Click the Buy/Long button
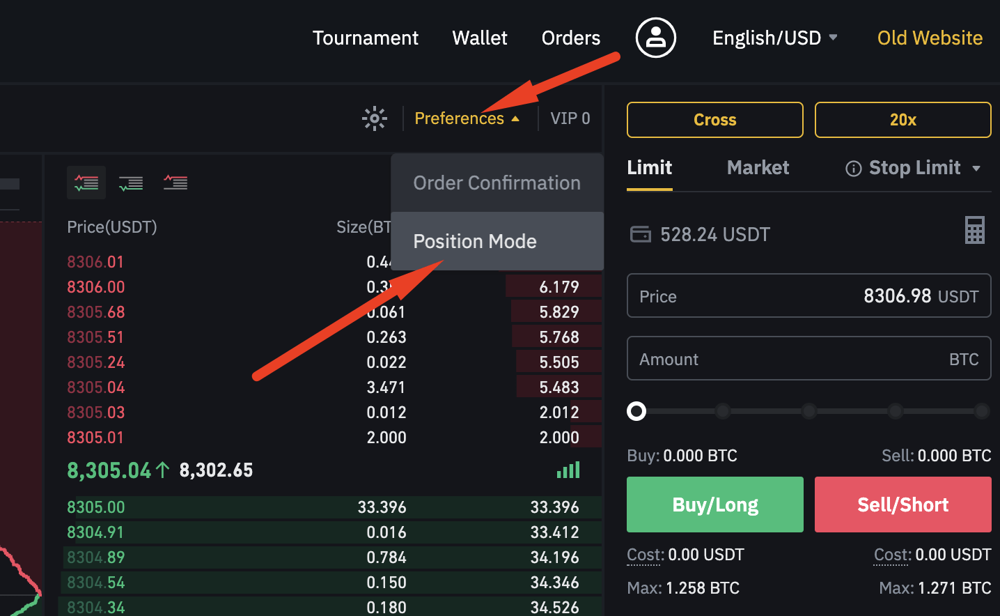Viewport: 1000px width, 616px height. pos(715,505)
